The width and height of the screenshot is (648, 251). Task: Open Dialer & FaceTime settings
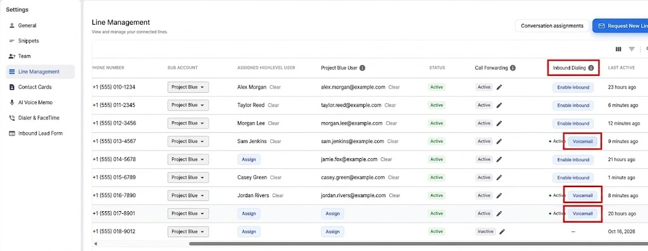click(40, 118)
